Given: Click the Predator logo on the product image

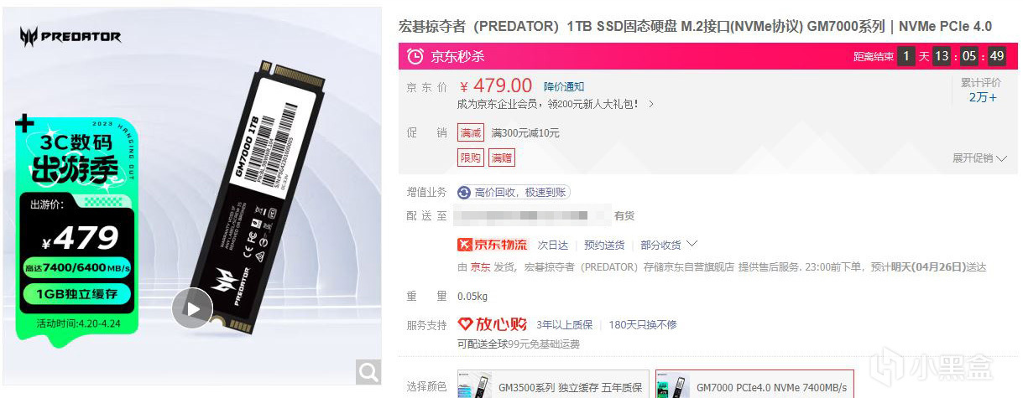Looking at the screenshot, I should 70,36.
